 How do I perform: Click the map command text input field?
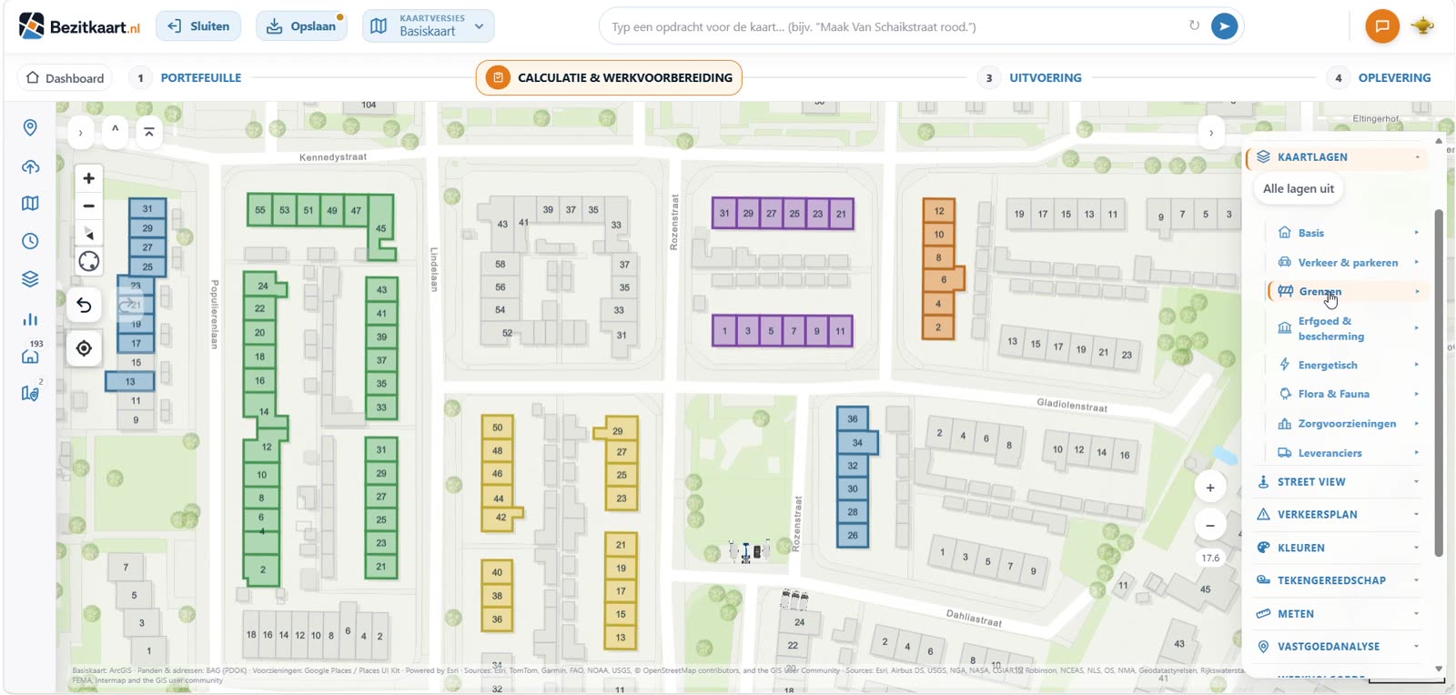(896, 26)
